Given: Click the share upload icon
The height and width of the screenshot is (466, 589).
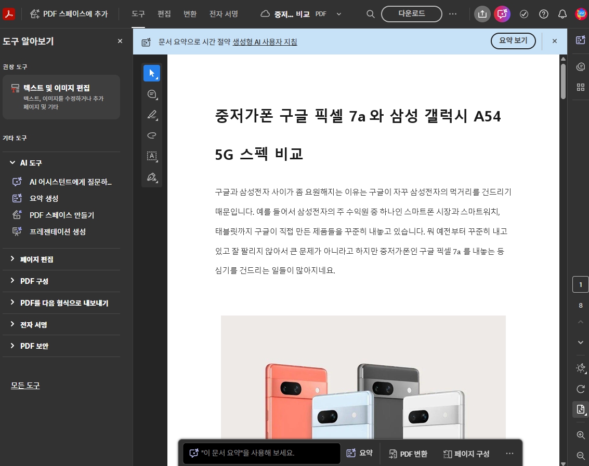Looking at the screenshot, I should pos(482,14).
